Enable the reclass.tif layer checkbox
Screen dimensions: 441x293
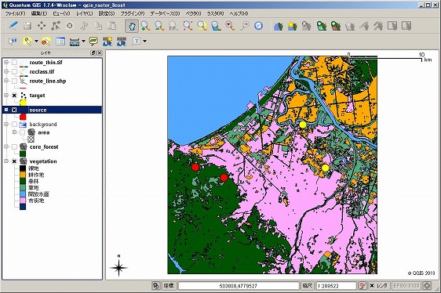click(x=14, y=72)
